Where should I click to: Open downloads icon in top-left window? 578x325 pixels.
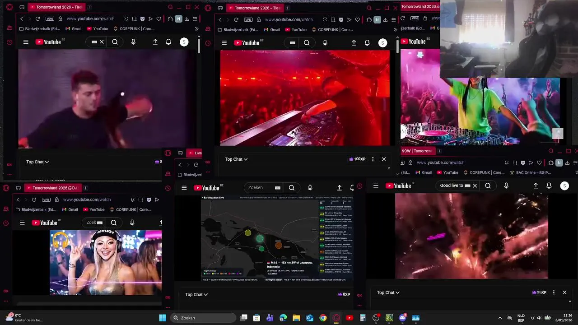(186, 19)
